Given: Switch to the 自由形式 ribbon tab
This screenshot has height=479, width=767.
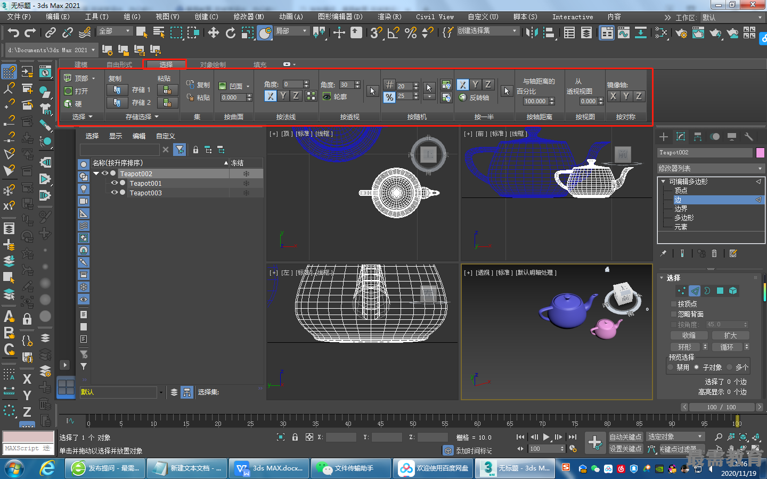Looking at the screenshot, I should click(119, 64).
